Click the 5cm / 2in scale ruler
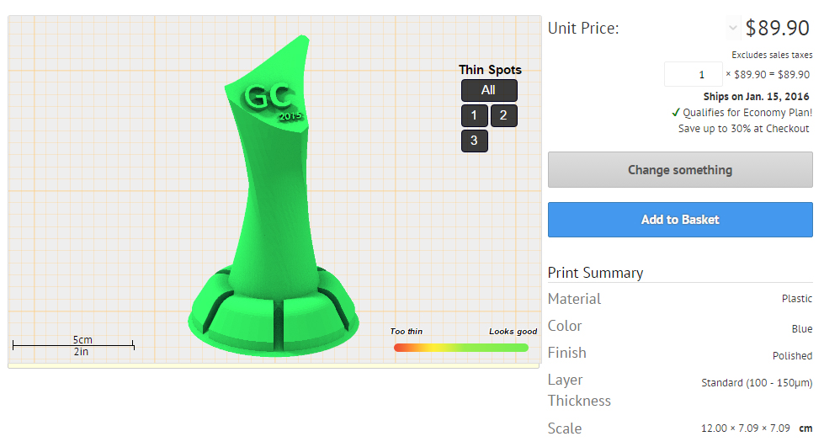 73,345
